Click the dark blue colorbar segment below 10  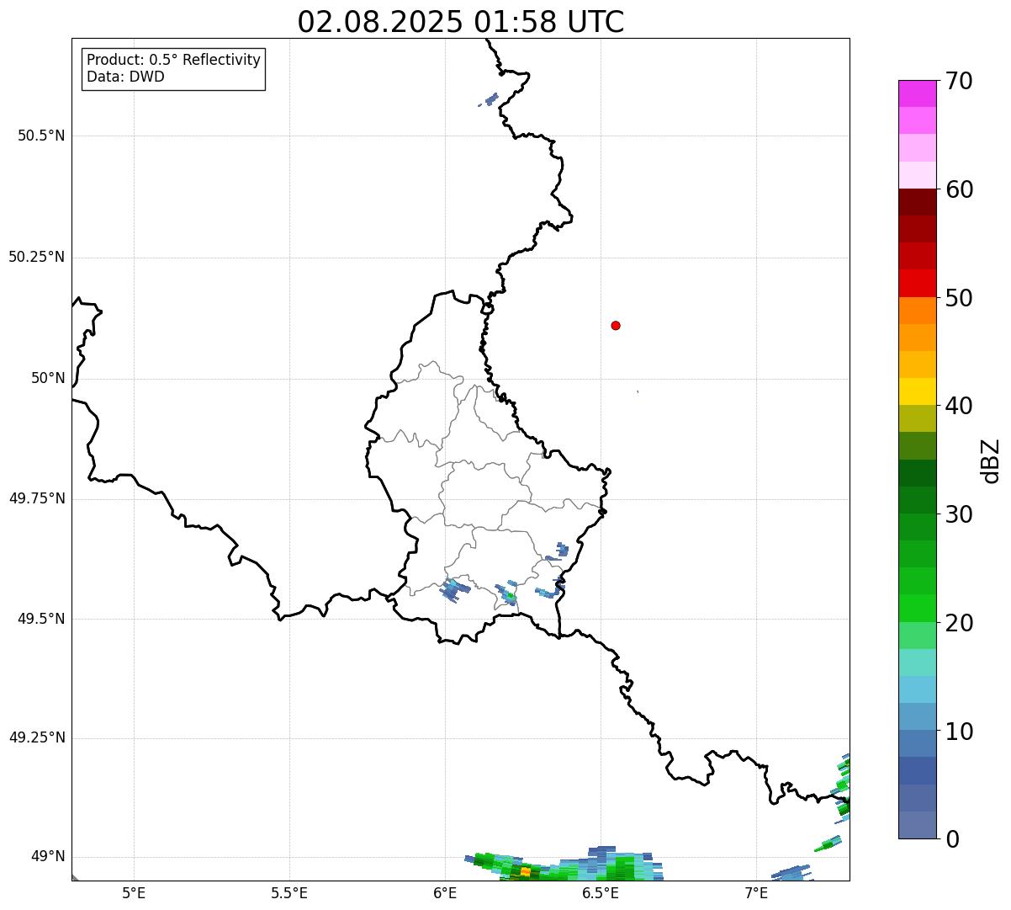click(x=917, y=771)
